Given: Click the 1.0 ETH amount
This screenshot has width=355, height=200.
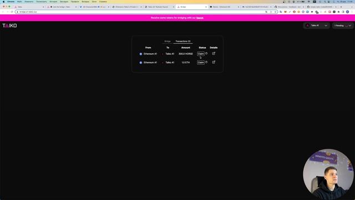Looking at the screenshot, I should (x=185, y=62).
